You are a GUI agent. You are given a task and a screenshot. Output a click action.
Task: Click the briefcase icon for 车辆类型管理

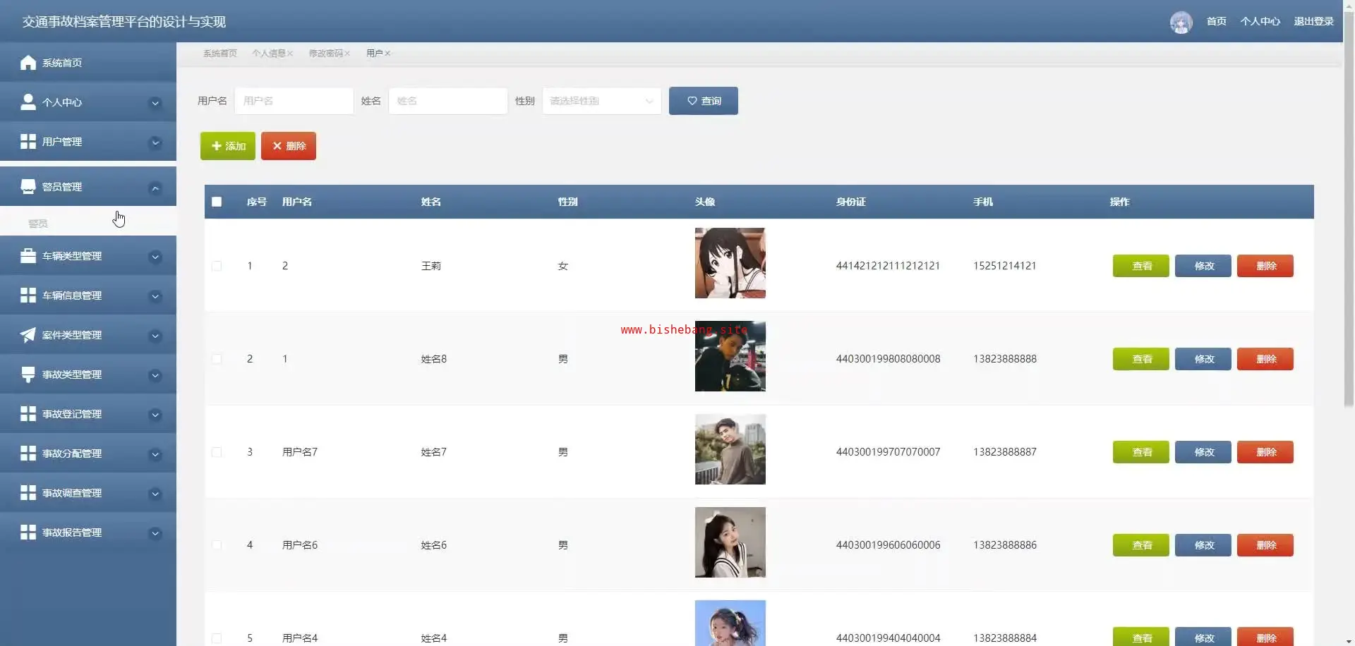28,256
